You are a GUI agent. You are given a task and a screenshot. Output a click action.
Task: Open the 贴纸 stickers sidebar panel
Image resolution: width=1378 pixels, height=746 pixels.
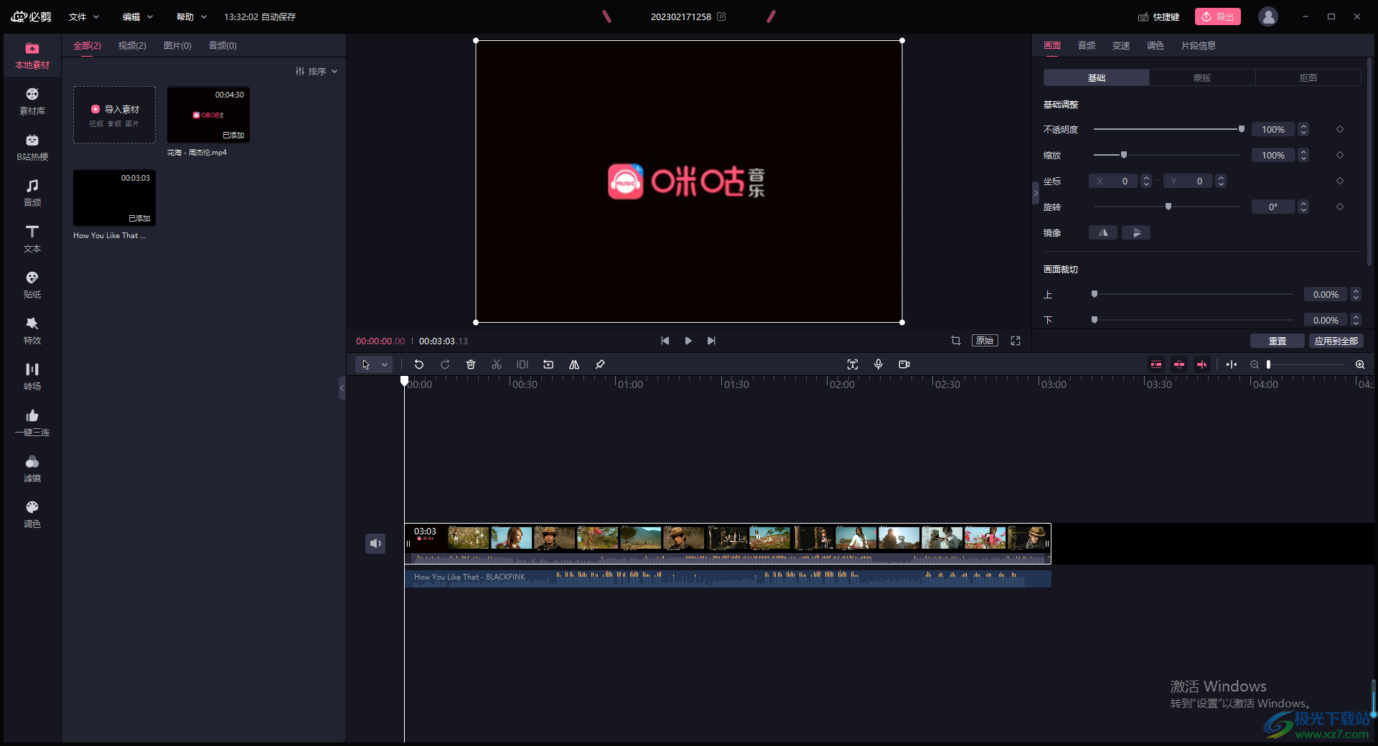point(32,285)
